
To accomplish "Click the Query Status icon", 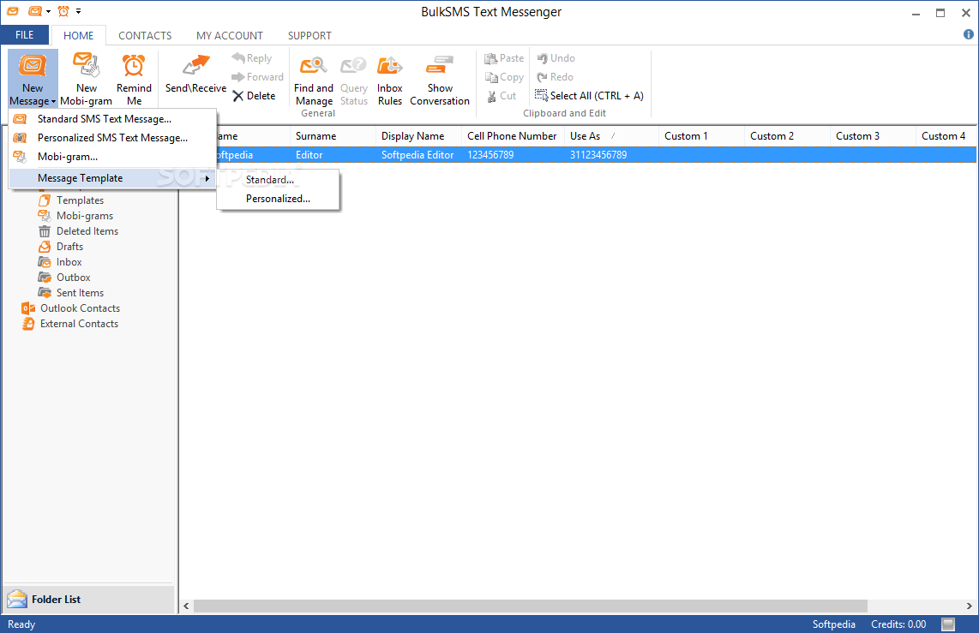I will point(353,65).
